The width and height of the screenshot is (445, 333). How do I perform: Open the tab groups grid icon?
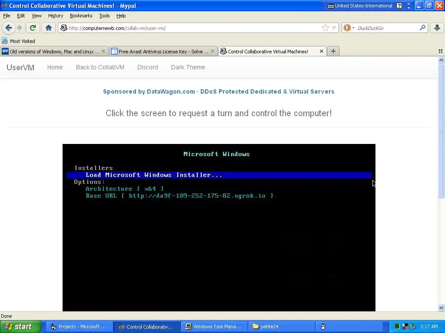click(x=441, y=51)
